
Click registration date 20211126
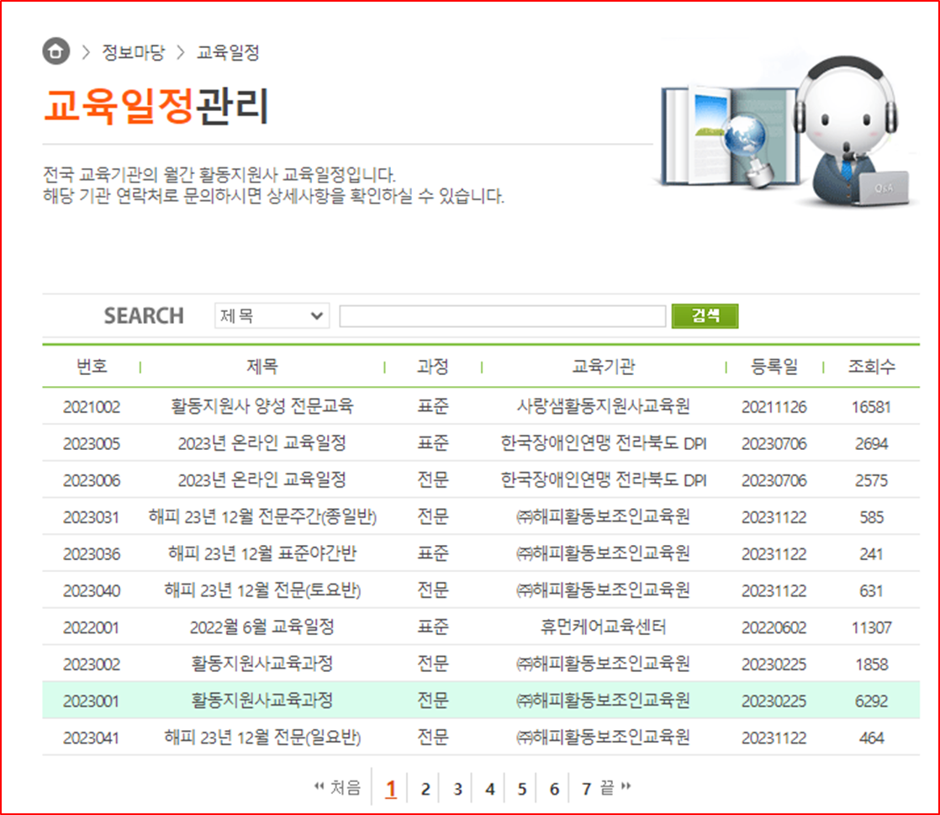point(774,406)
